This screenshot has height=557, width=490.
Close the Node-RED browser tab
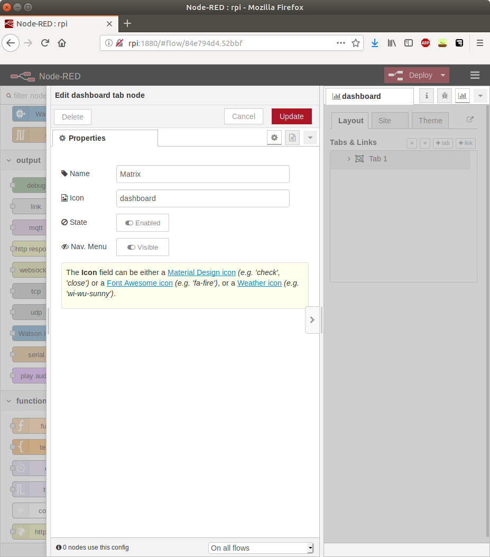(109, 24)
